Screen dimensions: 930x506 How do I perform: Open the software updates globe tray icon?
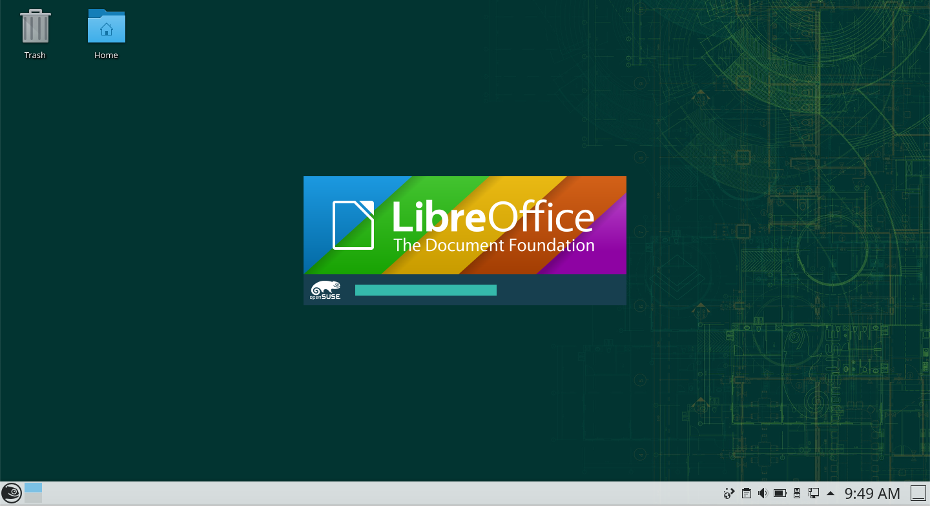(729, 494)
